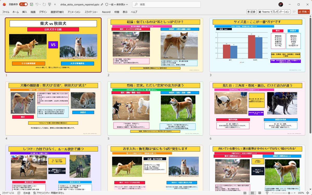Select slide 6 見た目 thumbnail
This screenshot has width=312, height=195.
(257, 109)
